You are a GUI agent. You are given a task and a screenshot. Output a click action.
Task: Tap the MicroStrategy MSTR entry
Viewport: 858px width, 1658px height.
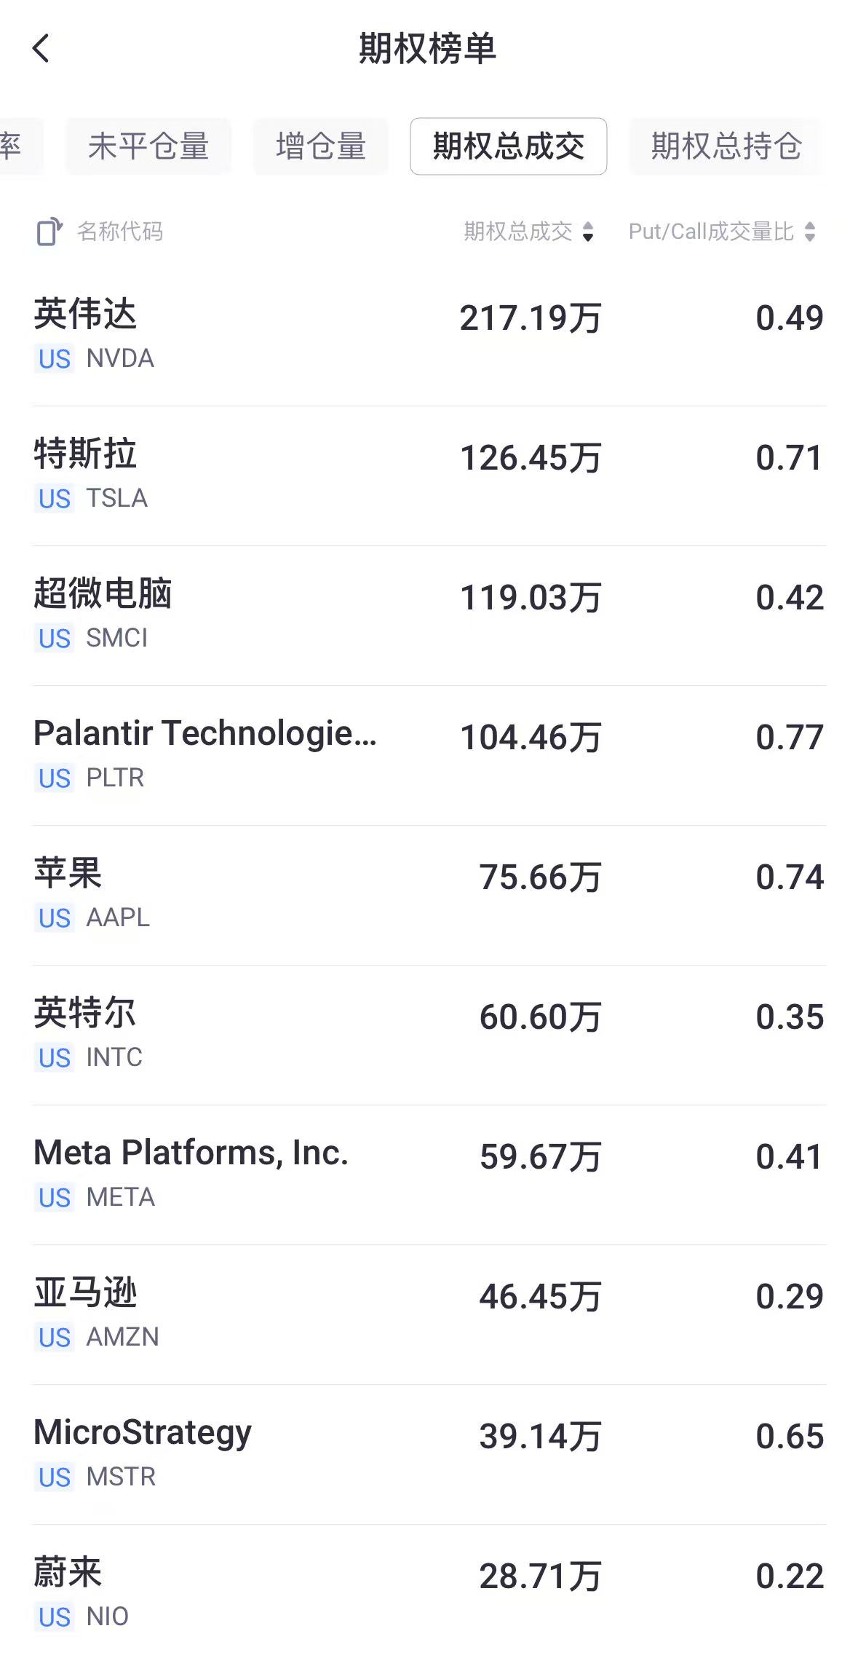(x=429, y=1454)
